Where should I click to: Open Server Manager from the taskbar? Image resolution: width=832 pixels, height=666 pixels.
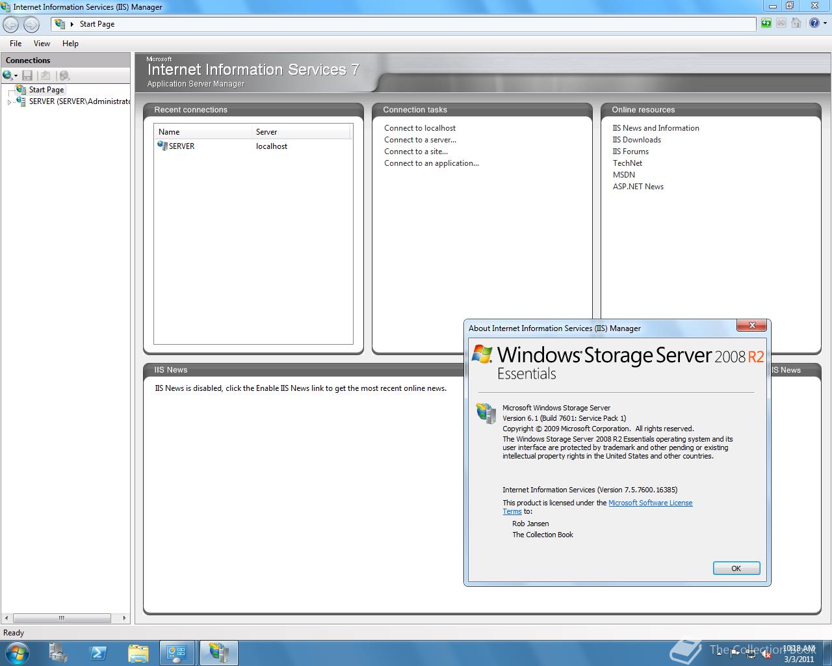(x=58, y=653)
